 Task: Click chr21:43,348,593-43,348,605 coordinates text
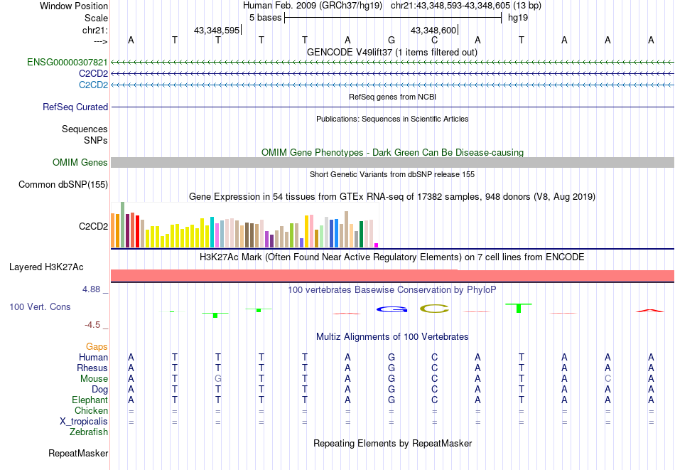click(450, 6)
